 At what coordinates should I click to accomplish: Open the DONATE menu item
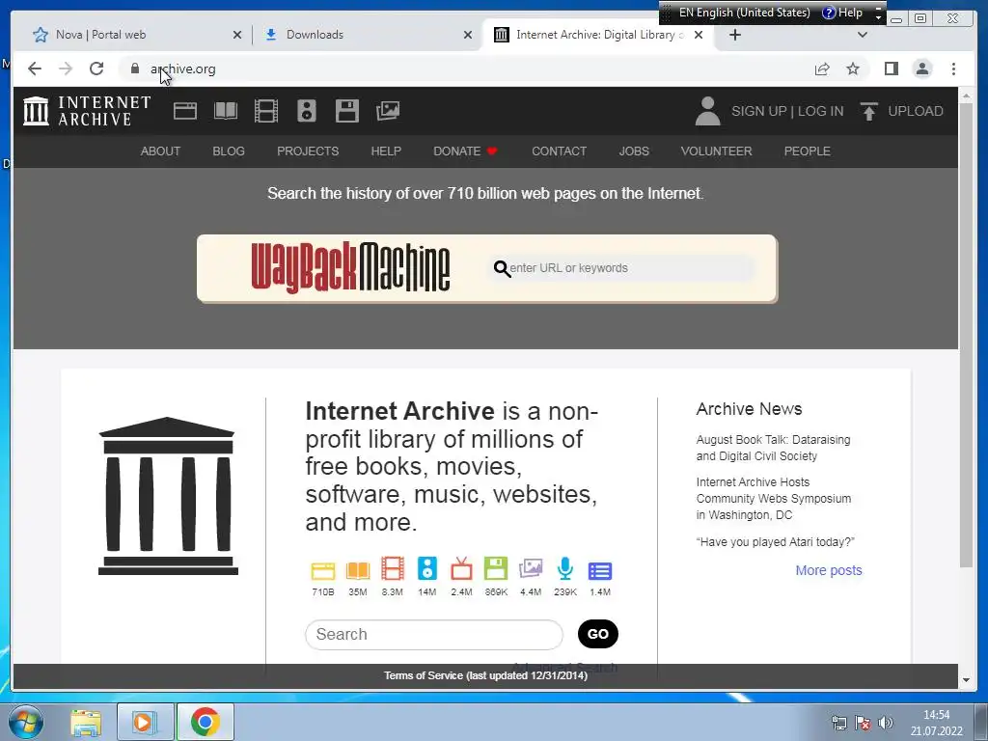[x=465, y=151]
